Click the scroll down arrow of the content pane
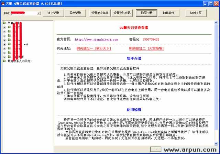This screenshot has width=220, height=154. point(216,144)
